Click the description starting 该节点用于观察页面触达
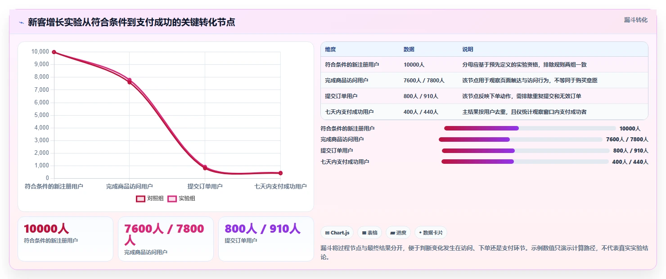This screenshot has height=279, width=666. (x=530, y=81)
